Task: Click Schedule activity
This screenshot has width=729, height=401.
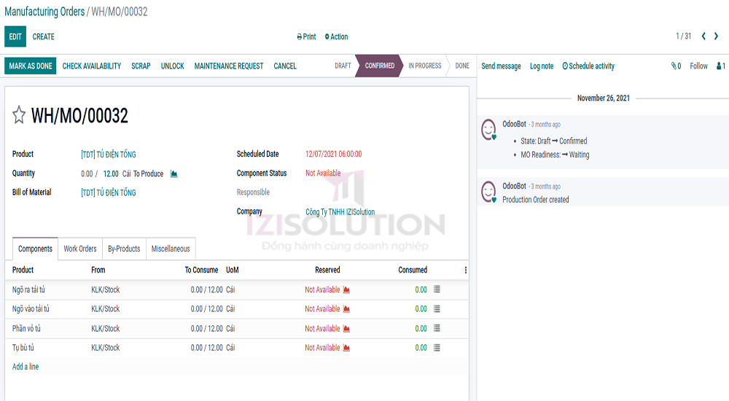Action: click(x=588, y=66)
